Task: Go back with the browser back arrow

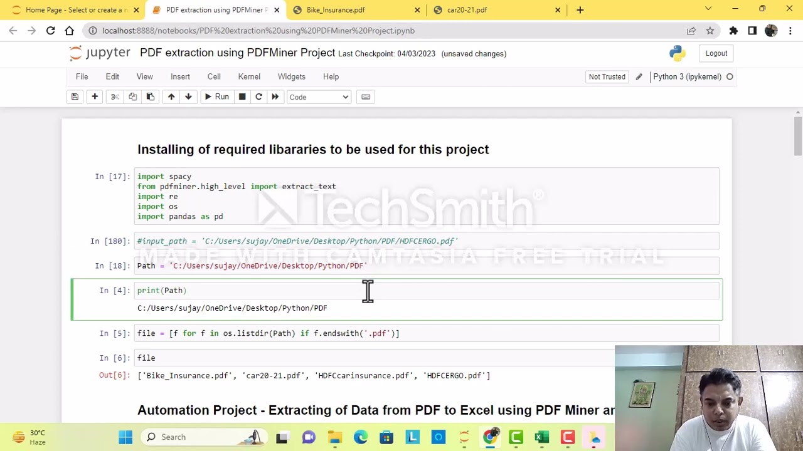Action: [x=13, y=31]
